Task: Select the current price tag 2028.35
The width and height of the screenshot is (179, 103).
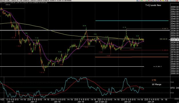Action: tap(174, 40)
